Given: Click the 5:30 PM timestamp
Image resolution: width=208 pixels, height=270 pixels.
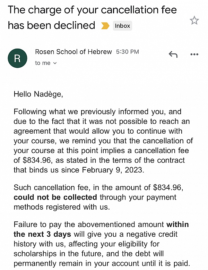Looking at the screenshot, I should [127, 52].
